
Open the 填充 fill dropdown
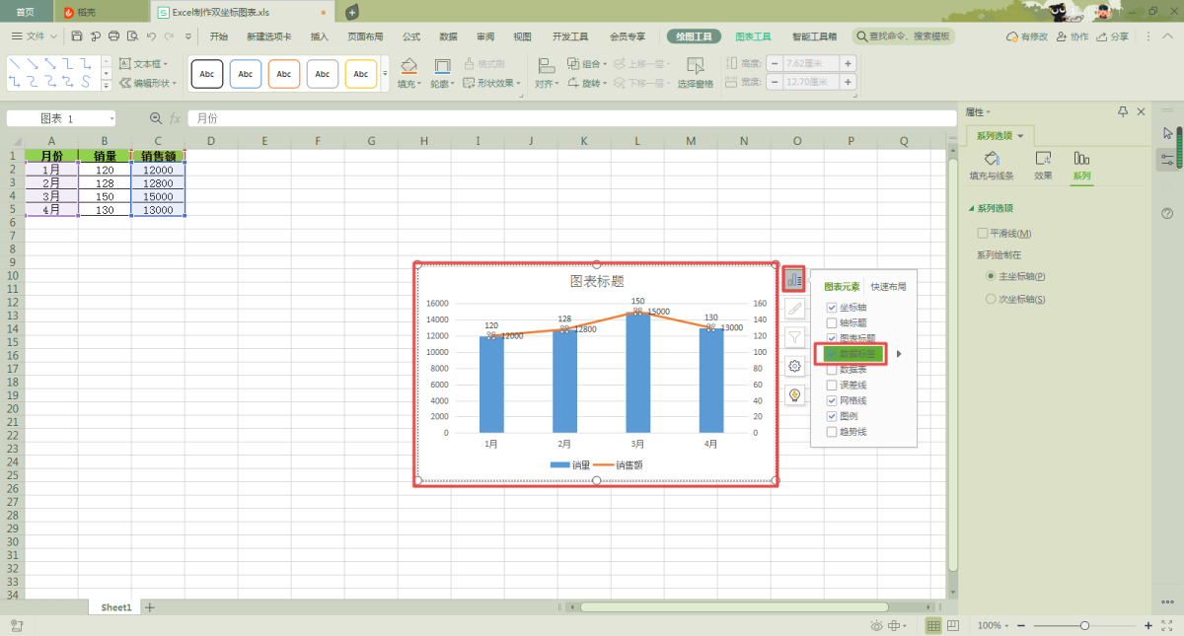tap(409, 84)
